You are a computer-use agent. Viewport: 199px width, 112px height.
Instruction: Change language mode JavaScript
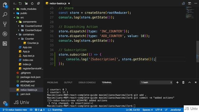tap(175, 110)
